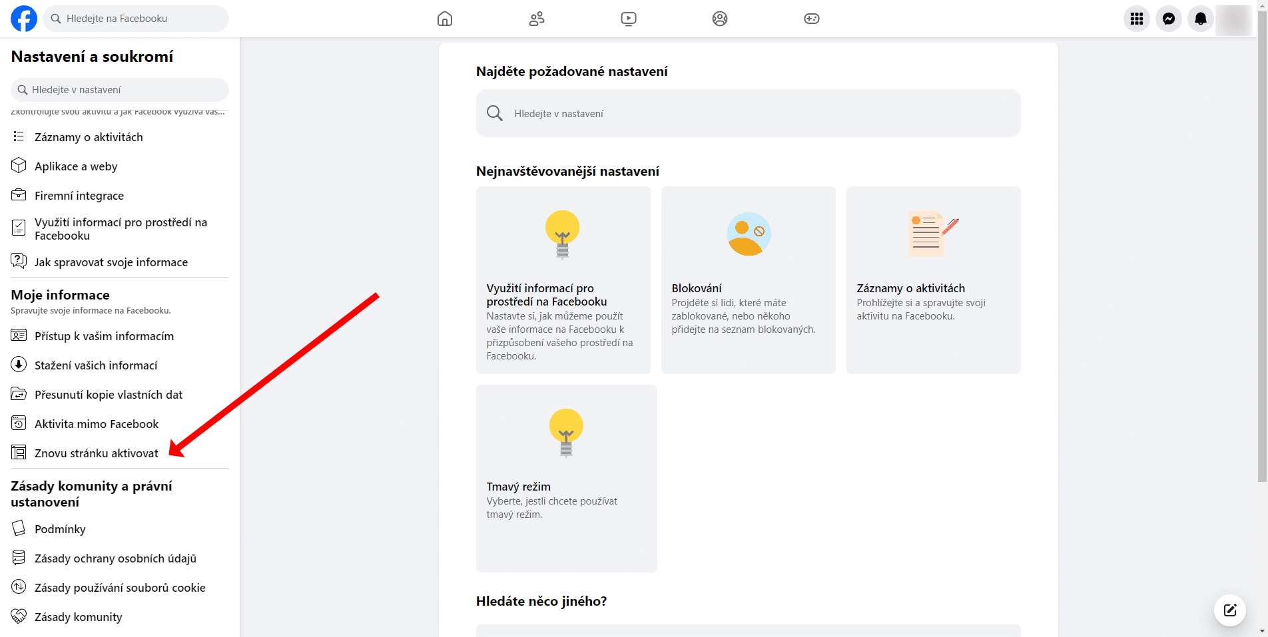Select Aplikace a weby settings
Viewport: 1268px width, 637px height.
click(x=75, y=166)
